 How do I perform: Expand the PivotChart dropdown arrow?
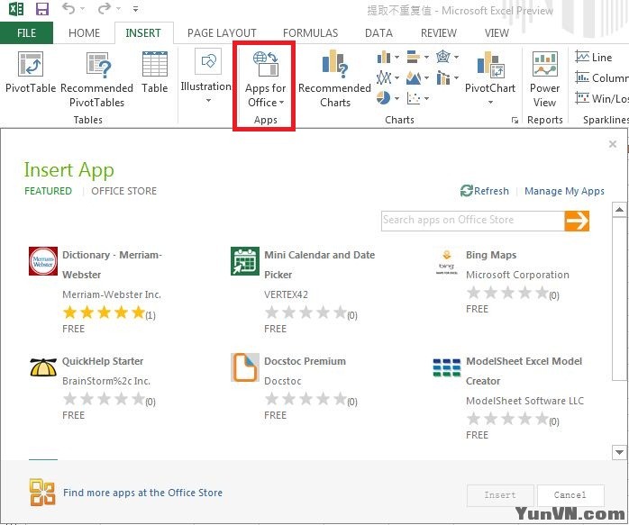[490, 103]
